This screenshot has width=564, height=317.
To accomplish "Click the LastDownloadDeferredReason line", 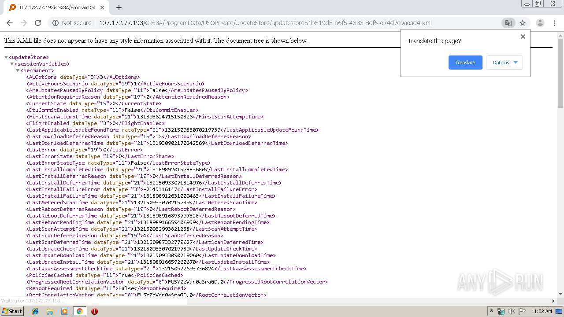I will pos(138,136).
